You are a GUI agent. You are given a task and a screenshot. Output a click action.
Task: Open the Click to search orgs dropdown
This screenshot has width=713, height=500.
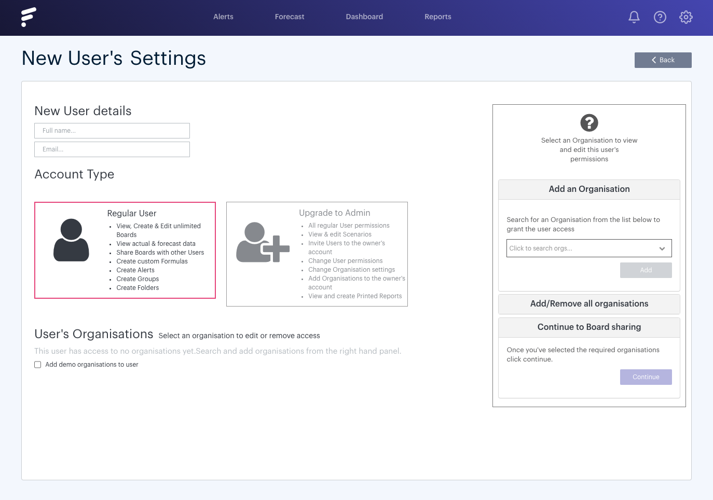(589, 248)
